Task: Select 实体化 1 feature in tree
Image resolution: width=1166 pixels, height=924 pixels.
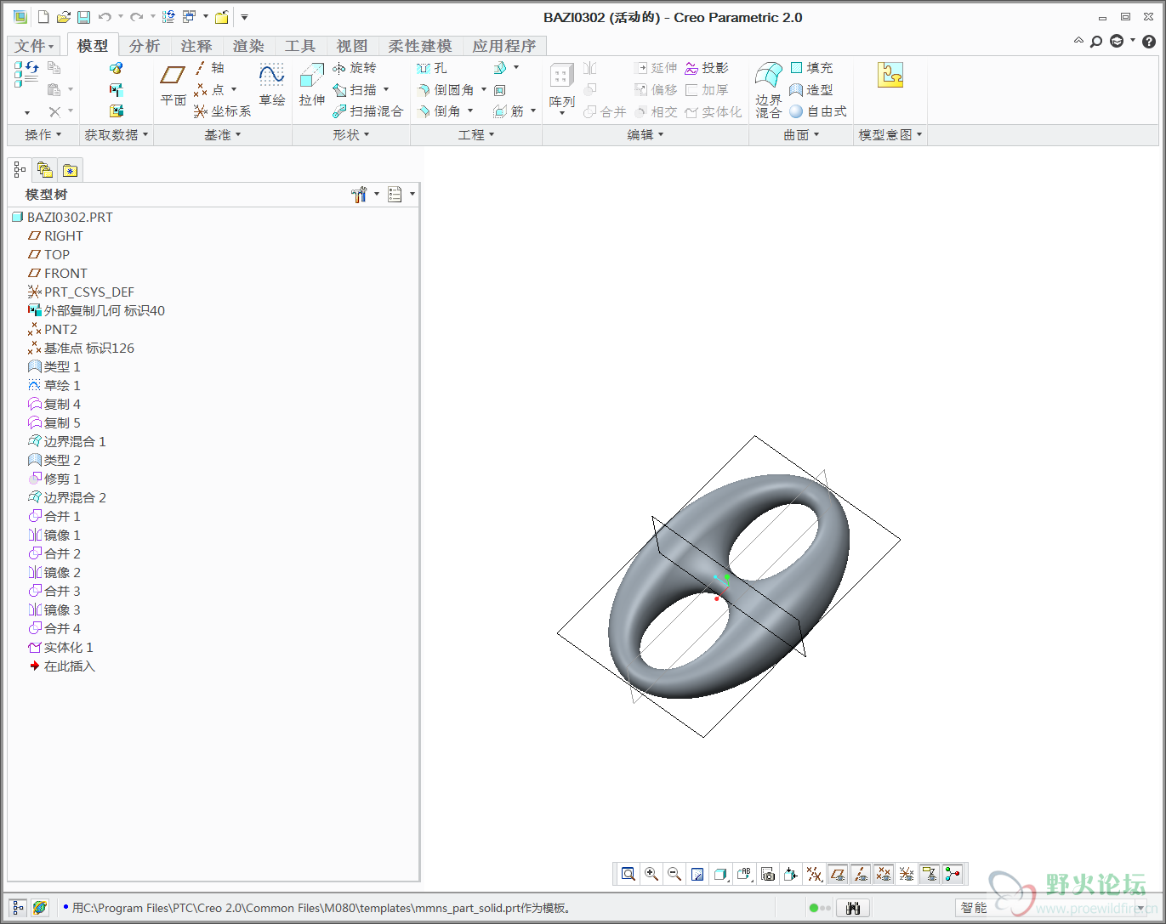Action: 60,647
